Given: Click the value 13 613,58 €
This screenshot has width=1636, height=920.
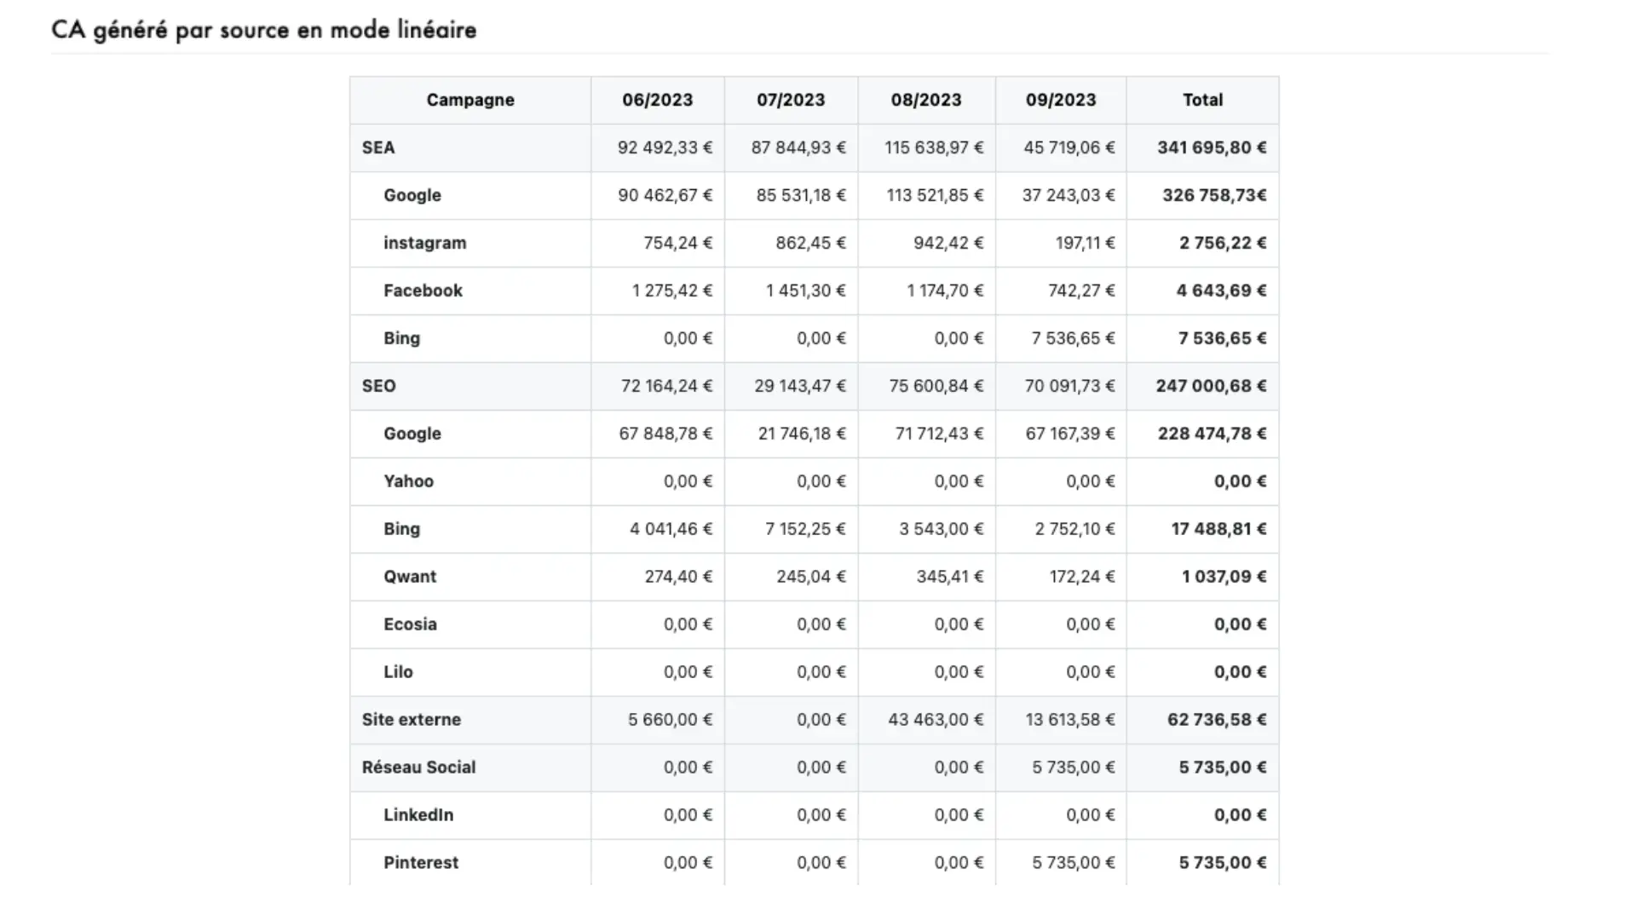Looking at the screenshot, I should click(x=1070, y=720).
